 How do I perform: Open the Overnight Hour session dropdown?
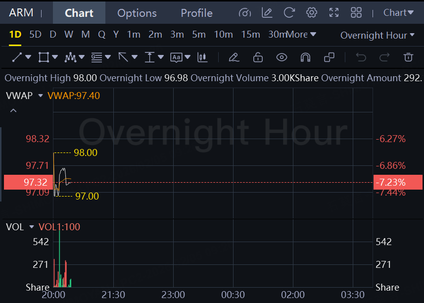click(x=377, y=35)
